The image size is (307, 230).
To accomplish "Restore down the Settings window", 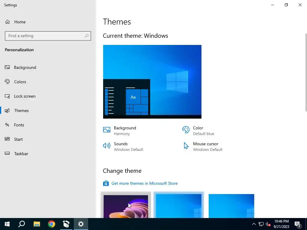I will pyautogui.click(x=286, y=5).
